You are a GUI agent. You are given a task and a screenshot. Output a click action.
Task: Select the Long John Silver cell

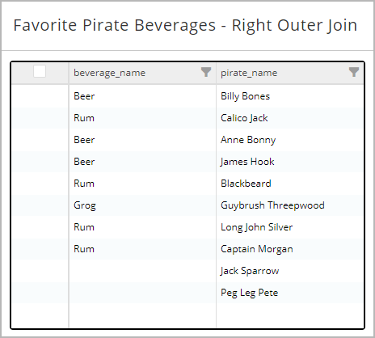click(290, 227)
